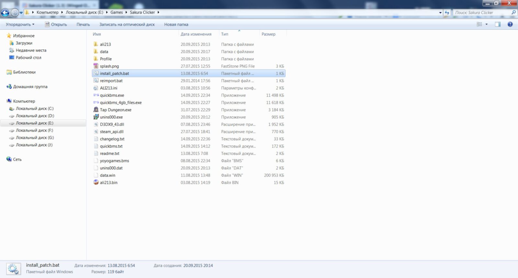Screen dimensions: 518x278
Task: Click the search magnifier icon
Action: [513, 13]
